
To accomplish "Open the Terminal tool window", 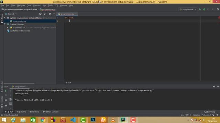I will (x=34, y=112).
